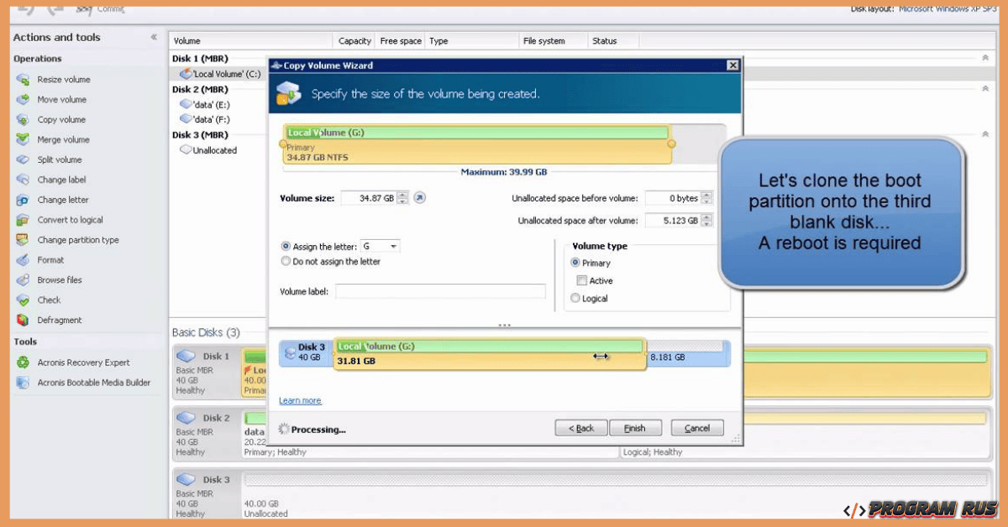This screenshot has height=527, width=1008.
Task: Check the Active checkbox
Action: pyautogui.click(x=580, y=280)
